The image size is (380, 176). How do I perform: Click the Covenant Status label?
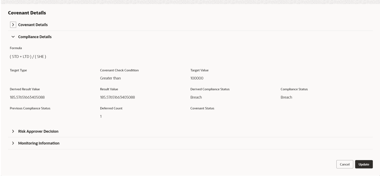click(x=202, y=108)
